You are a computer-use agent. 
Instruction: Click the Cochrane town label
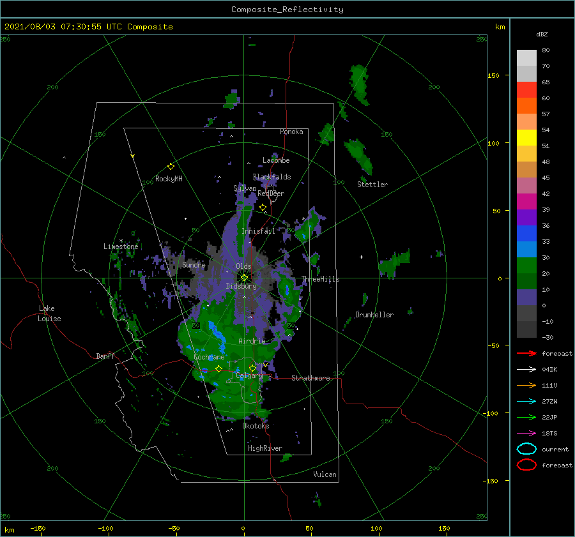209,357
